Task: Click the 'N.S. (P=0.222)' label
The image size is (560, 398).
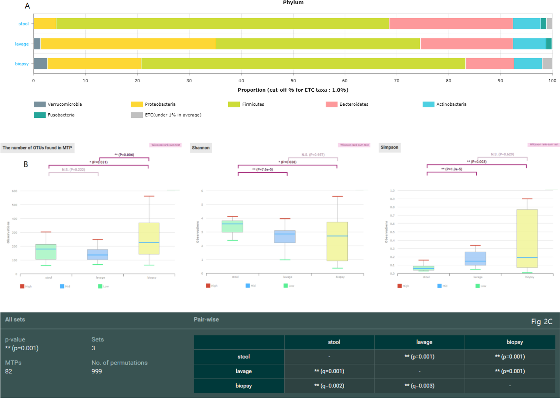Action: tap(73, 170)
